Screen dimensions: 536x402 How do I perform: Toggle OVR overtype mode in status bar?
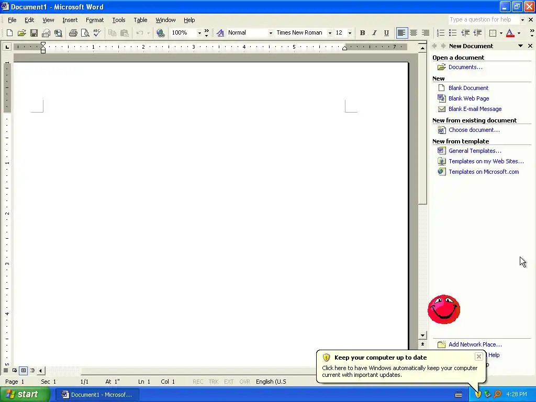pos(245,382)
